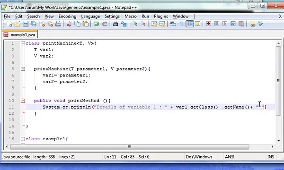The image size is (284, 170).
Task: Click line number 11 in the margin
Action: coord(11,107)
